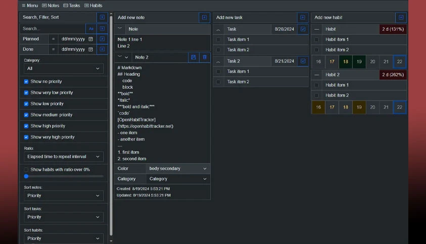
Task: Click the Search input field
Action: pos(53,28)
